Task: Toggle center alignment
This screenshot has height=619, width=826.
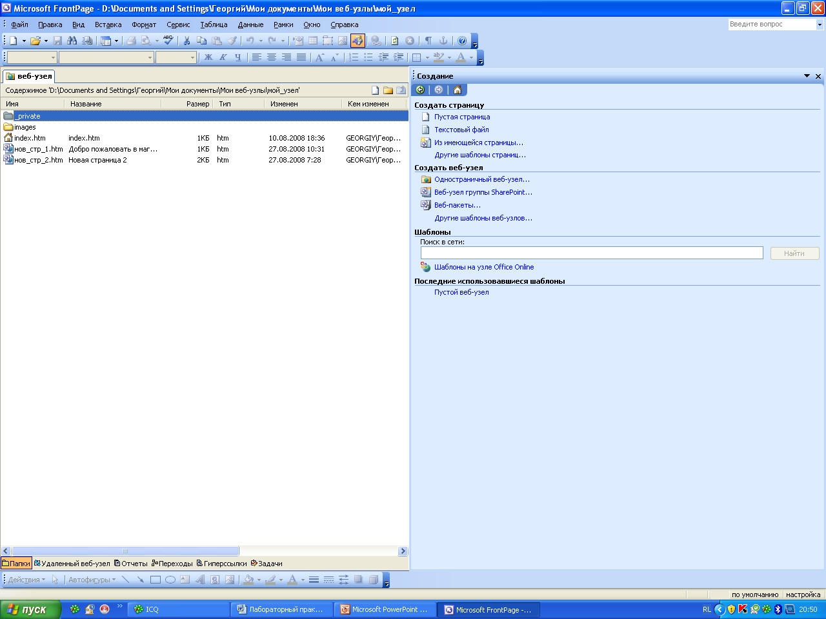Action: click(x=271, y=57)
